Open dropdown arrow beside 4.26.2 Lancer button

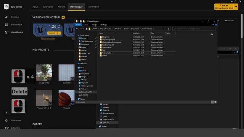59,33
